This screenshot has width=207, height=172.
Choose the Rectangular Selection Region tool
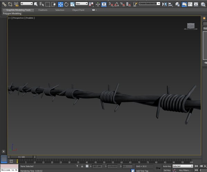pos(48,4)
